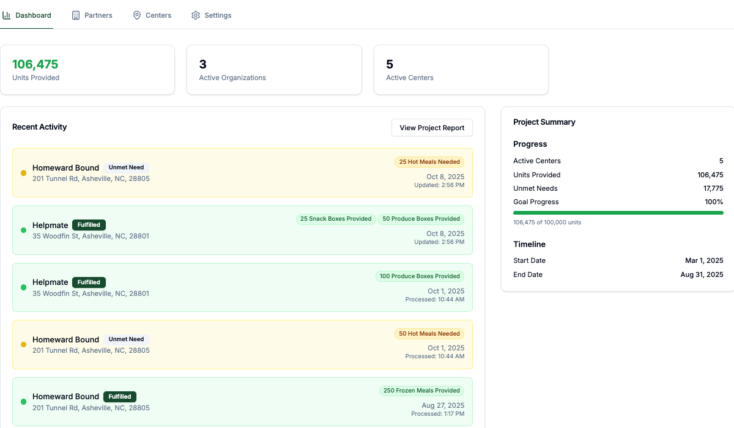Click '106,475 of 100,000 units' text
Image resolution: width=734 pixels, height=428 pixels.
click(x=547, y=223)
